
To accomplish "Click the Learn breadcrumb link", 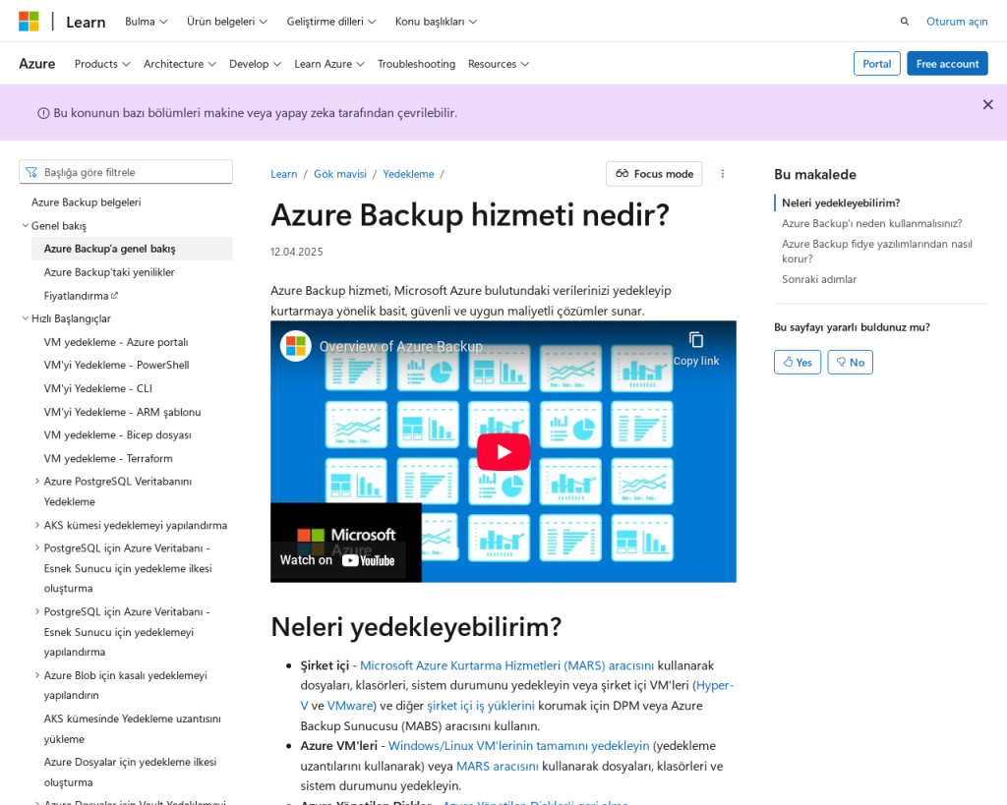I will [x=284, y=174].
